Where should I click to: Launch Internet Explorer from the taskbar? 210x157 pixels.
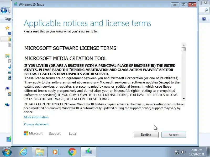coord(24,152)
